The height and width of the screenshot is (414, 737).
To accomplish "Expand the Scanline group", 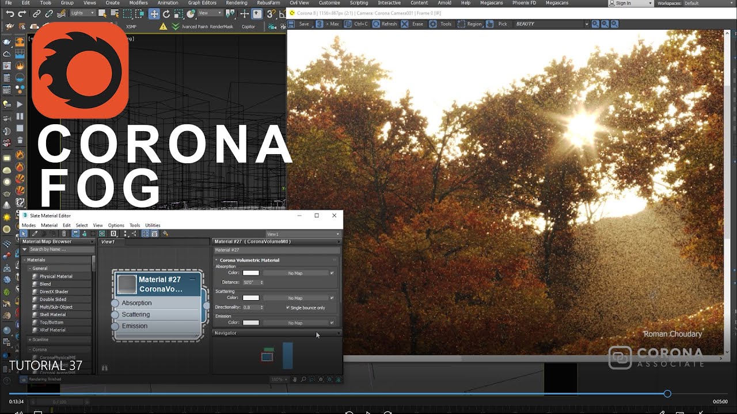I will point(29,340).
